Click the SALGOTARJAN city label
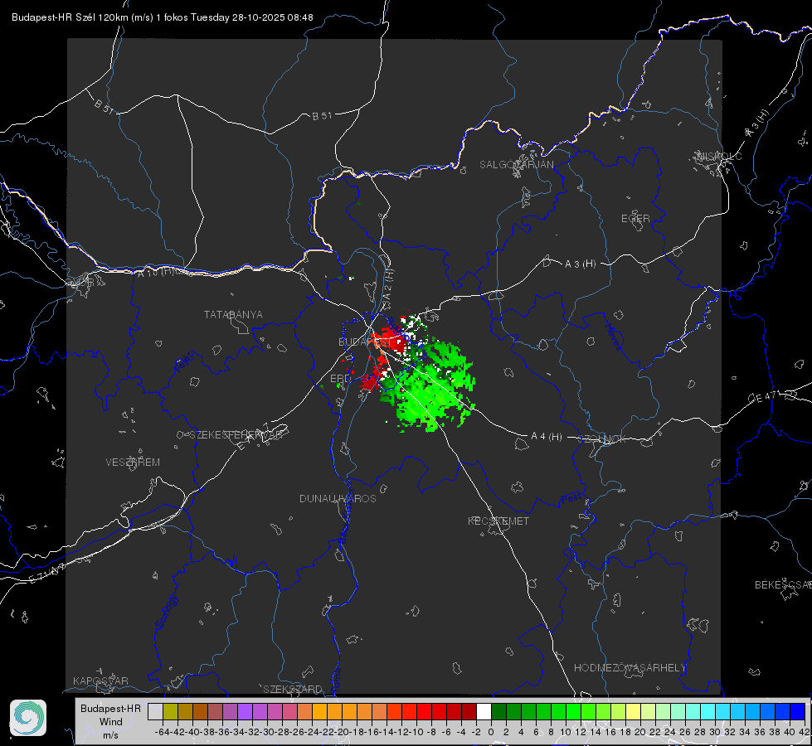The width and height of the screenshot is (812, 746). click(x=516, y=165)
